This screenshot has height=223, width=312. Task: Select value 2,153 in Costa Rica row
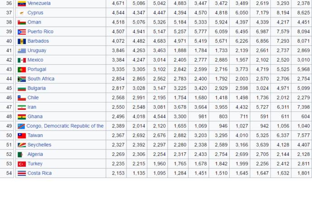[x=118, y=173]
